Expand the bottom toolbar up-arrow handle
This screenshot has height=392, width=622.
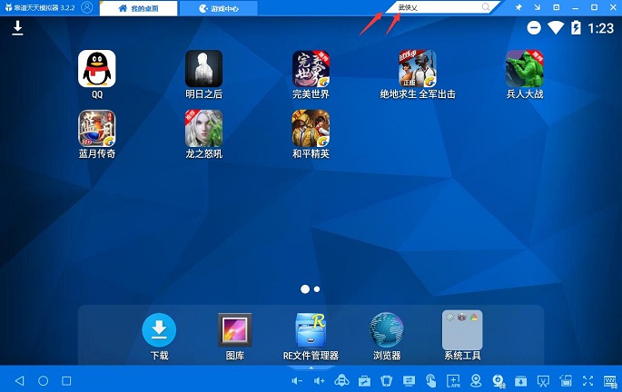(311, 367)
